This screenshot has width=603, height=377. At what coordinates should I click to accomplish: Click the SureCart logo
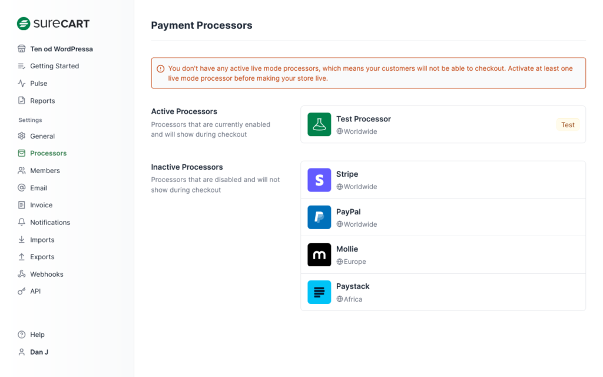pyautogui.click(x=53, y=24)
